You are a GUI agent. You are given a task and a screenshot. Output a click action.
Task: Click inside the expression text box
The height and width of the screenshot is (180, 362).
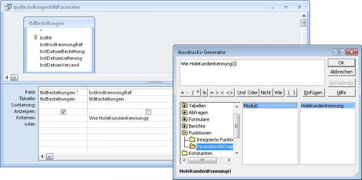pos(252,73)
